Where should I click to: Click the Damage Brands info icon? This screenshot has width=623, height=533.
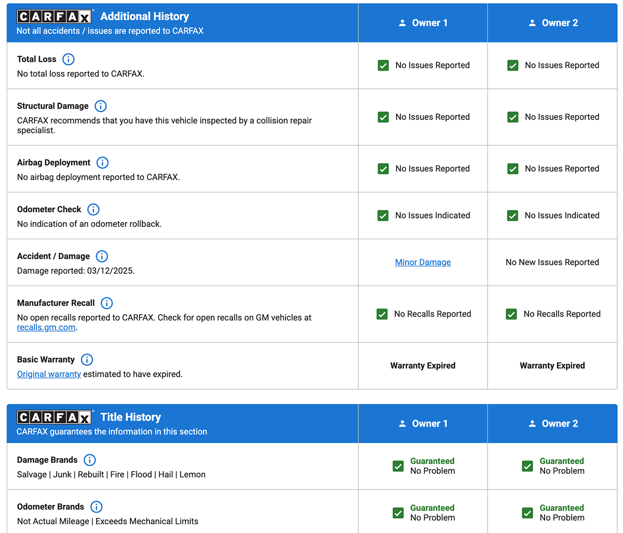[x=90, y=460]
